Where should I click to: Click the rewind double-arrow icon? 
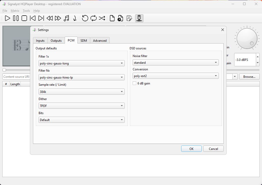click(x=50, y=18)
